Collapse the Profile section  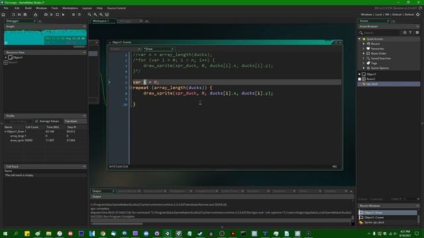pyautogui.click(x=84, y=116)
